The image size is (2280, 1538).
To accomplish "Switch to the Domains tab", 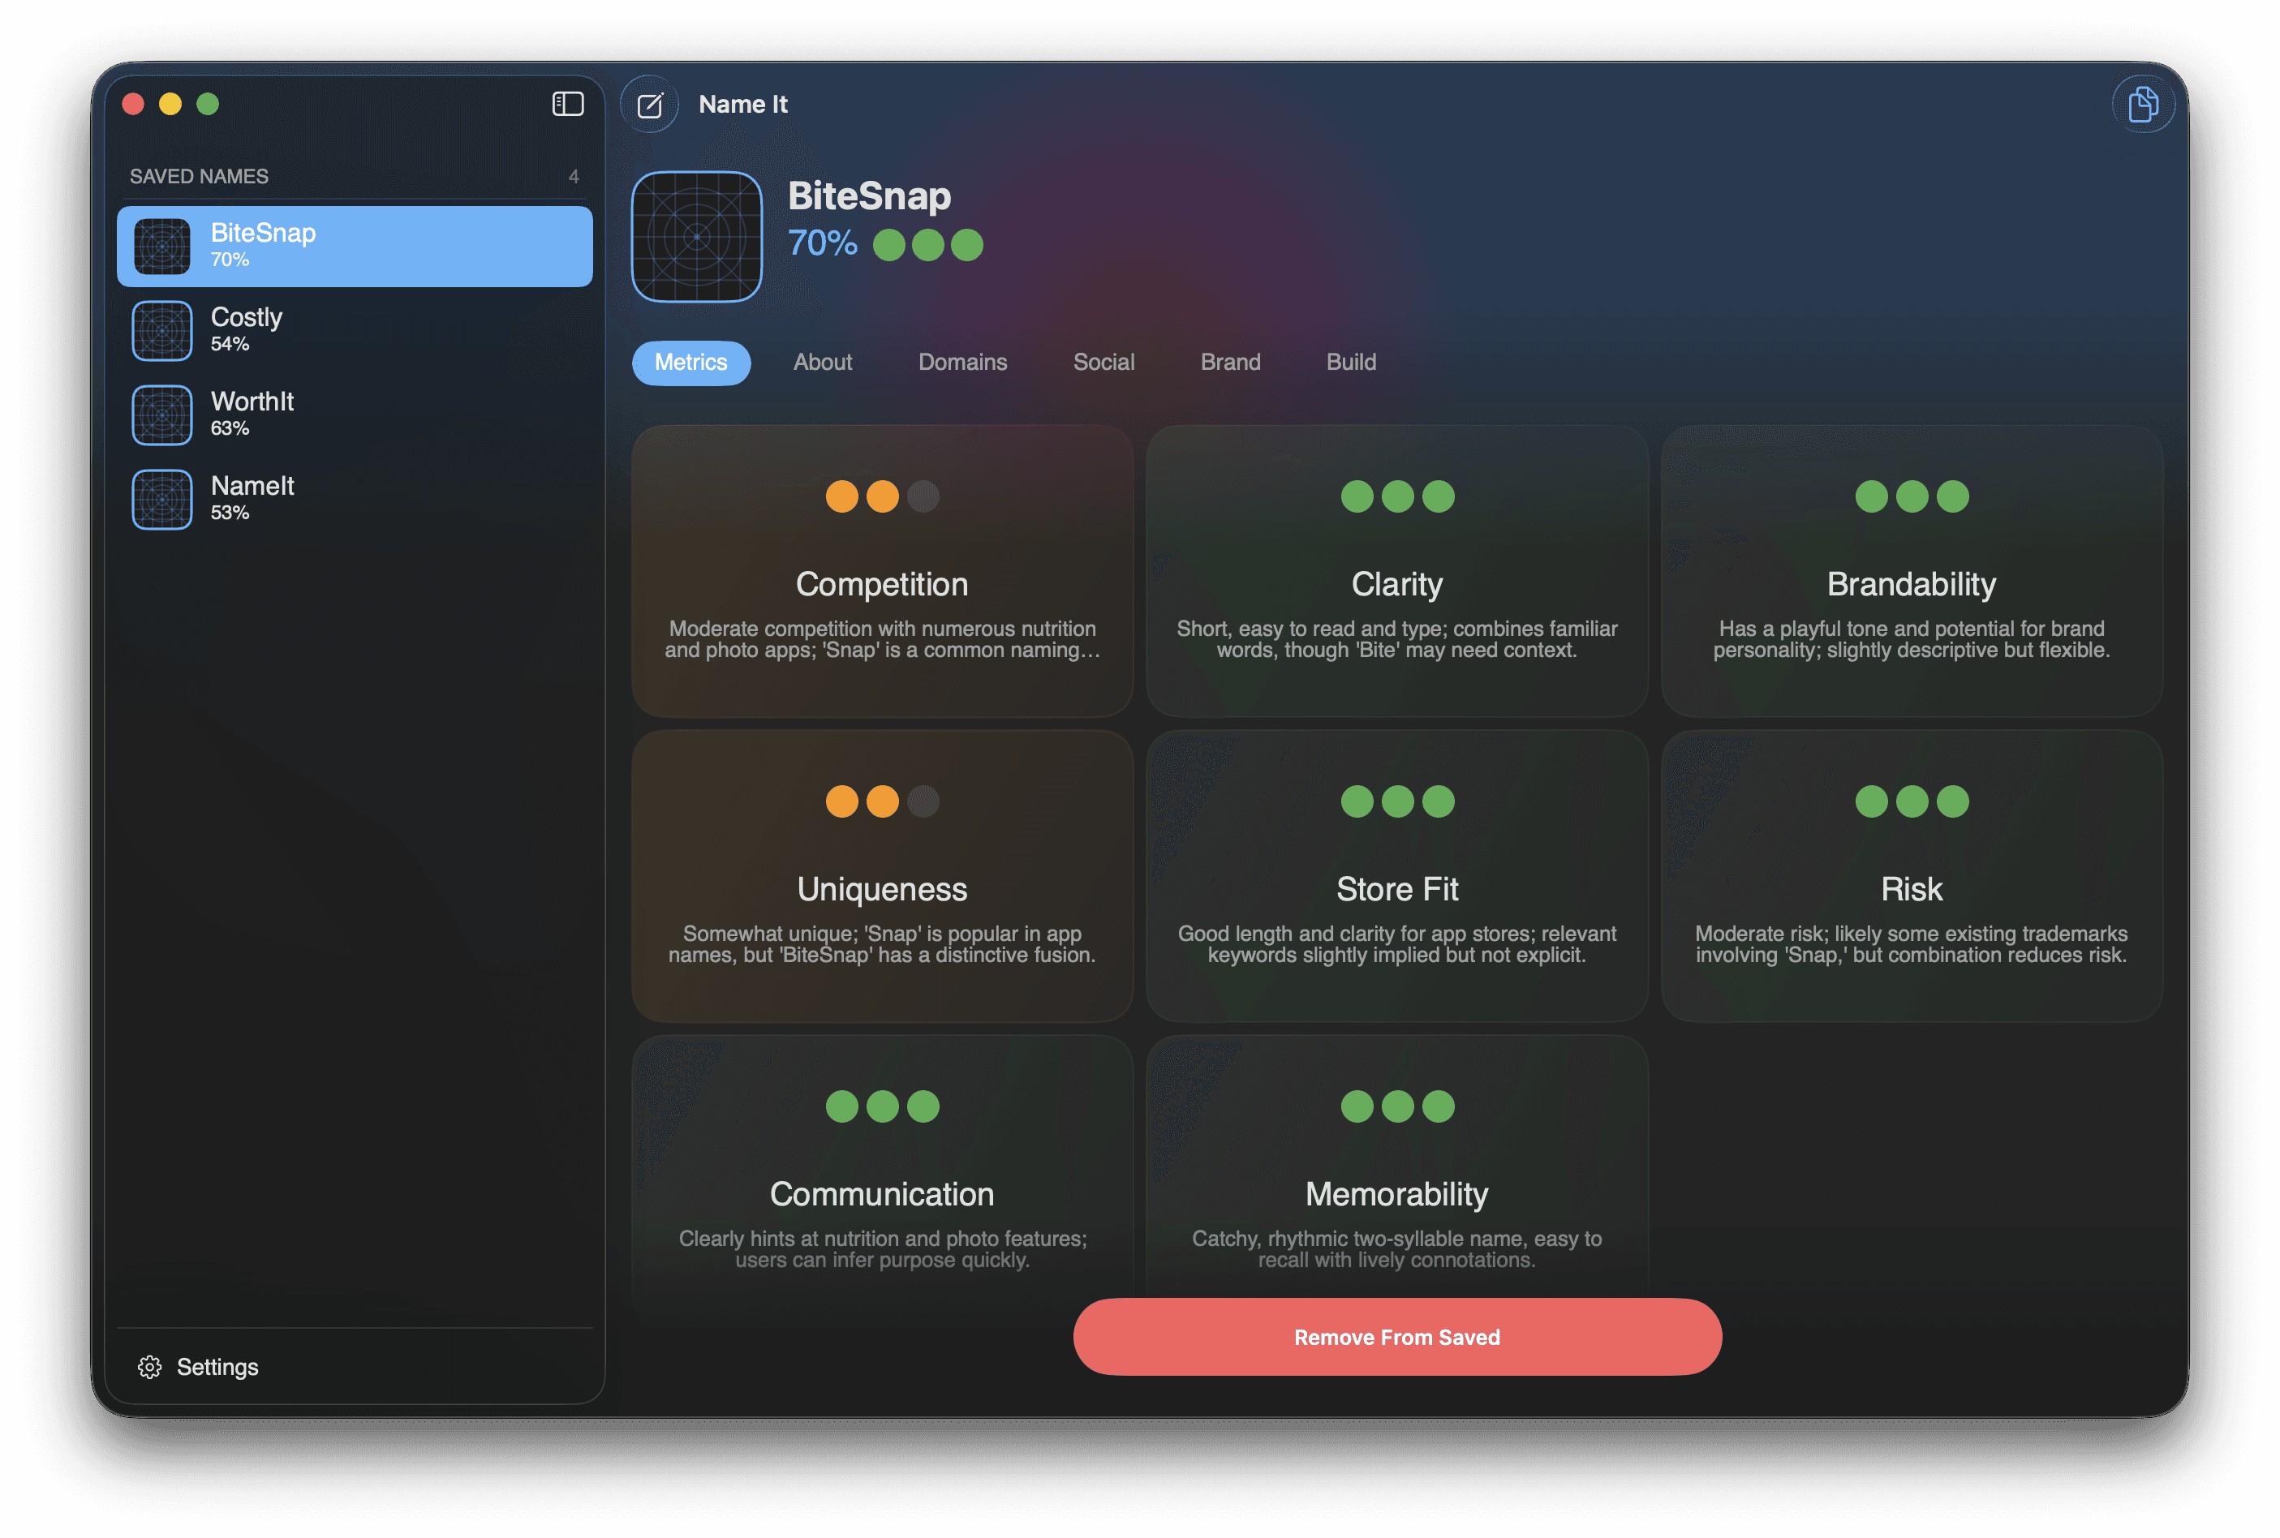I will [961, 362].
